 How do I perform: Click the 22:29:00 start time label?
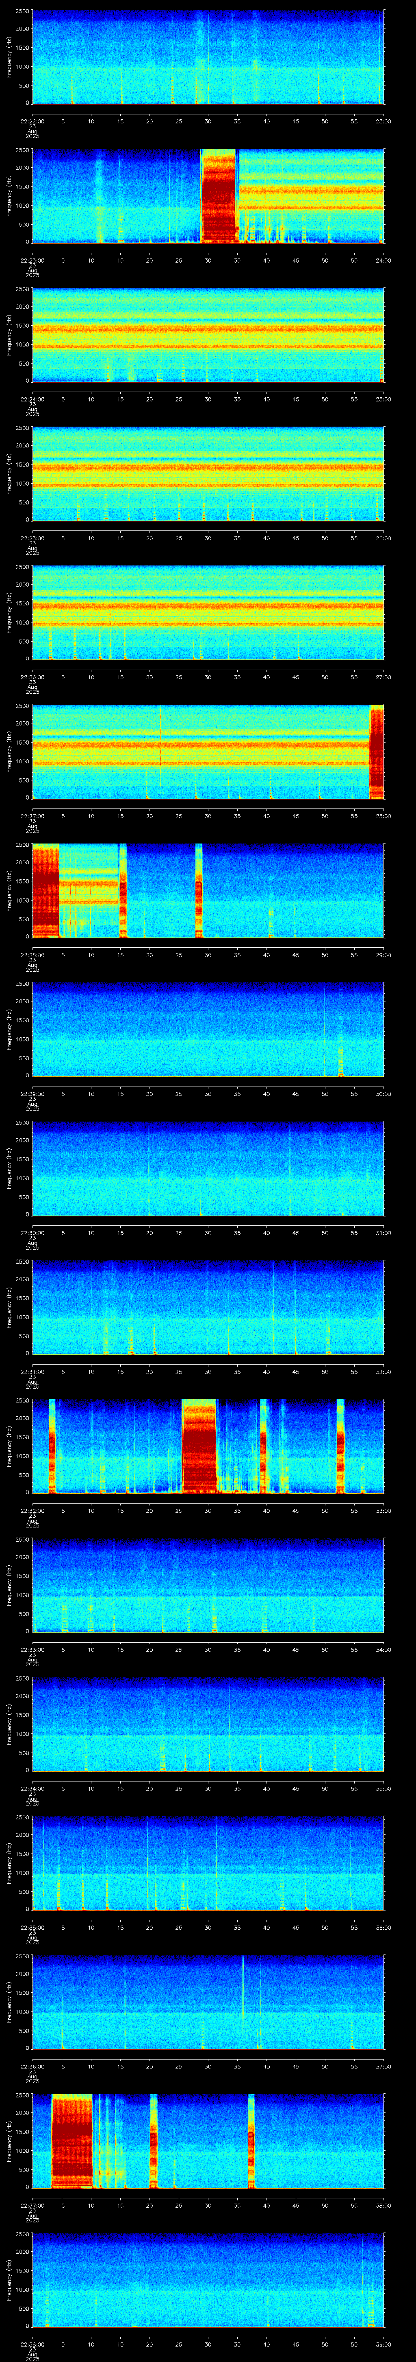coord(32,1094)
